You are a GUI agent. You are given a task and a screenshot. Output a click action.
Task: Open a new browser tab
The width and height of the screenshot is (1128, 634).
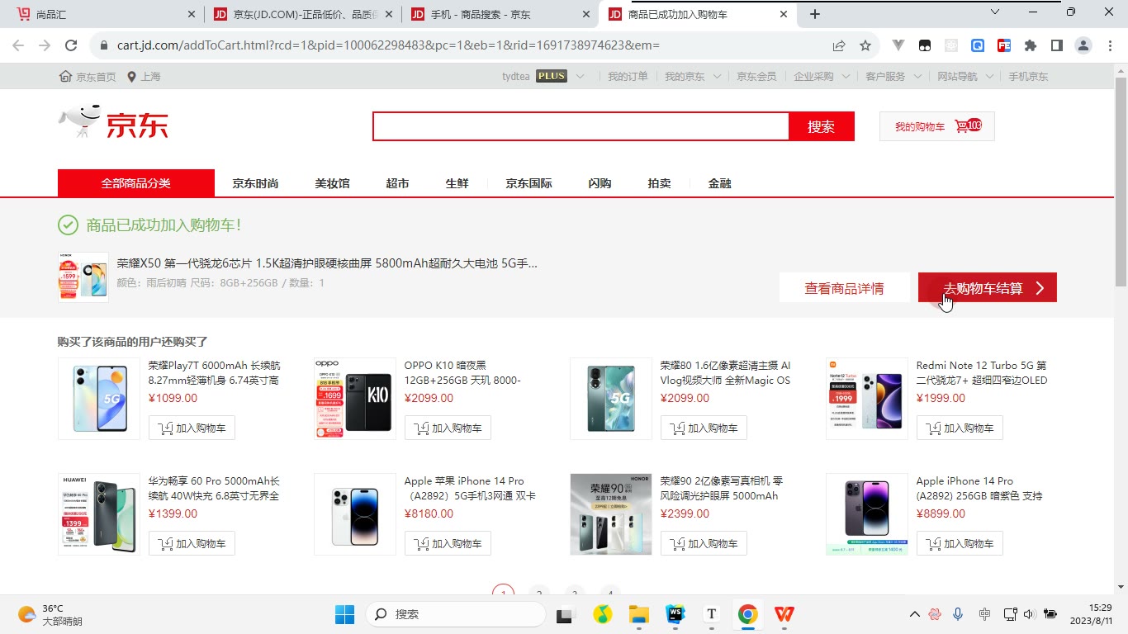tap(815, 14)
